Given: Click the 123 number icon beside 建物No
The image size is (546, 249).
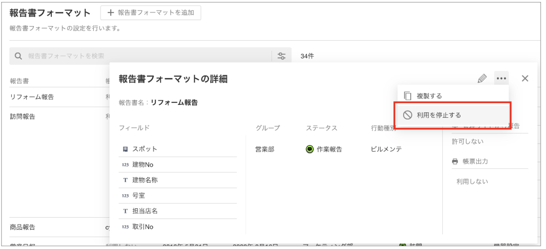Looking at the screenshot, I should pyautogui.click(x=125, y=165).
